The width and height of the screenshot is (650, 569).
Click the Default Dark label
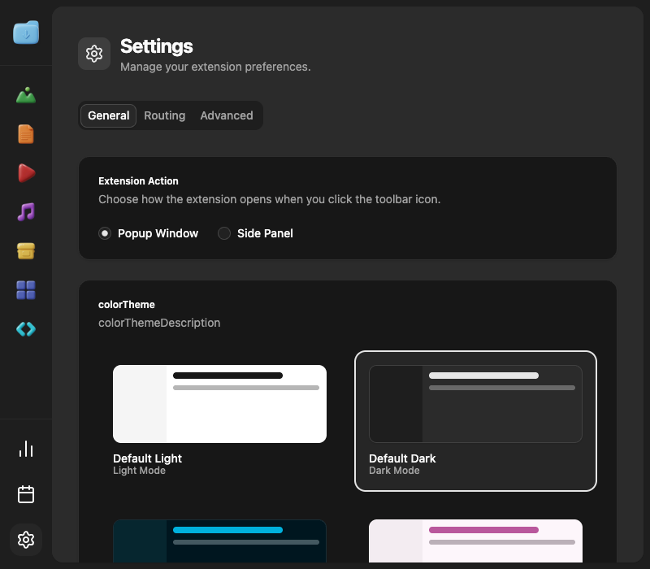pyautogui.click(x=402, y=458)
